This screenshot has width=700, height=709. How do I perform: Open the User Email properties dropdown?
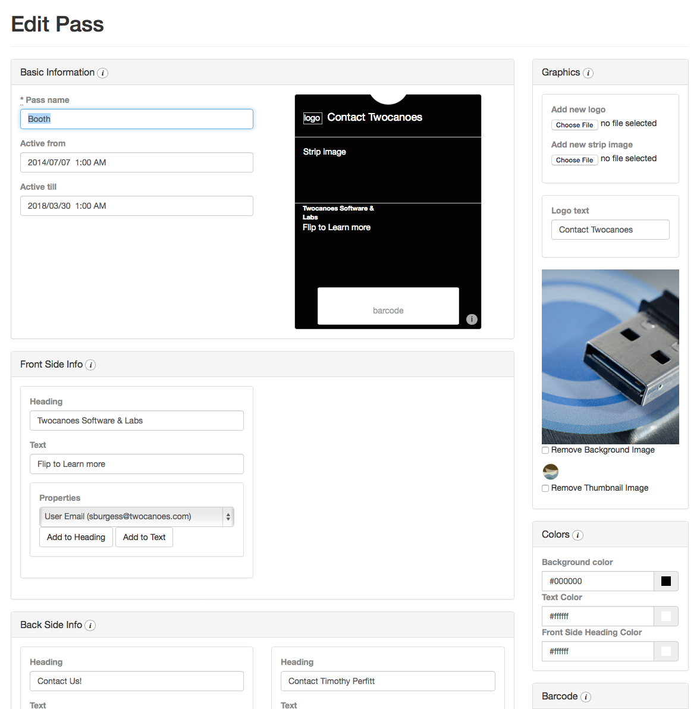tap(137, 516)
